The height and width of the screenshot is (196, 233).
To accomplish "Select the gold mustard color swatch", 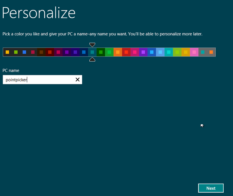I will (x=186, y=52).
